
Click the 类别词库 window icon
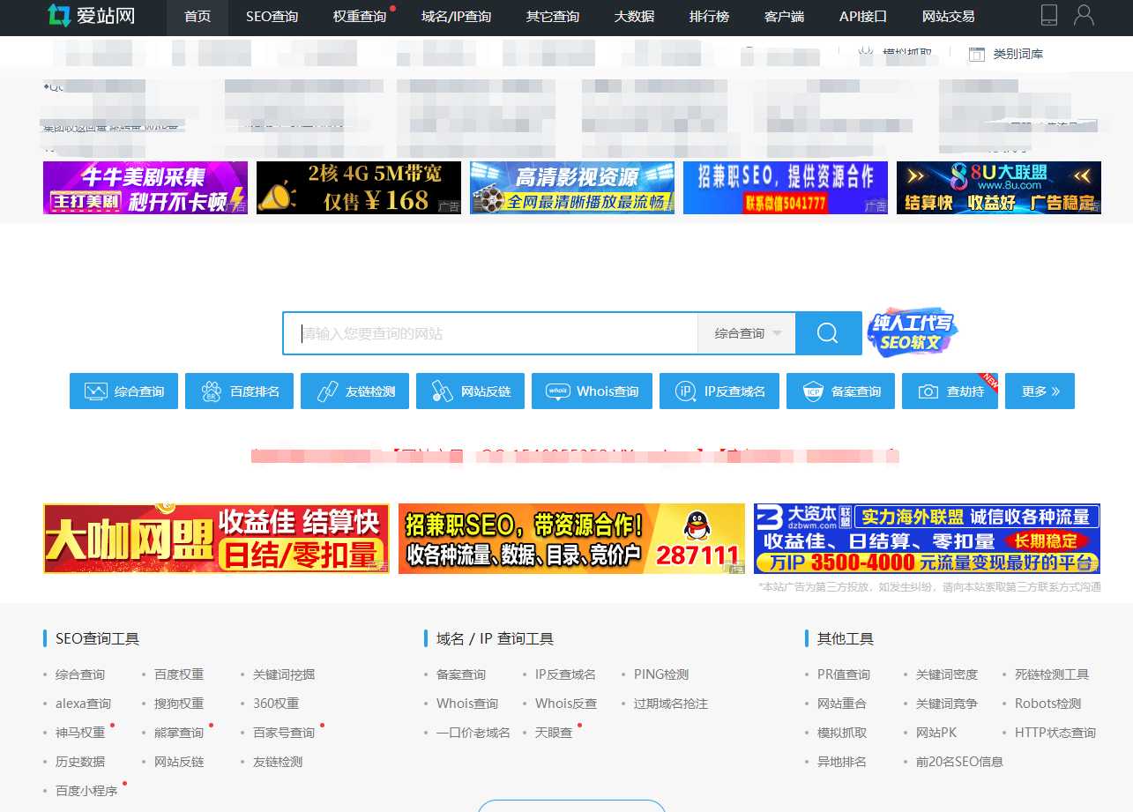976,54
